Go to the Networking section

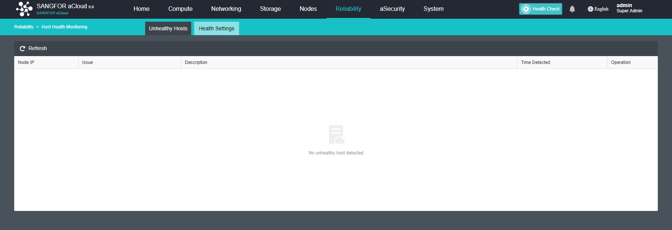[226, 9]
